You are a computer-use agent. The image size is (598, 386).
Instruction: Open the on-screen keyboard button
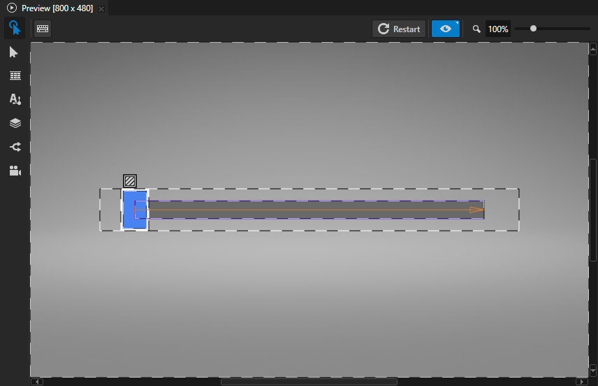coord(43,29)
